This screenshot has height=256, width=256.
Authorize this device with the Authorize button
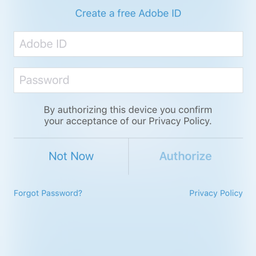click(186, 156)
